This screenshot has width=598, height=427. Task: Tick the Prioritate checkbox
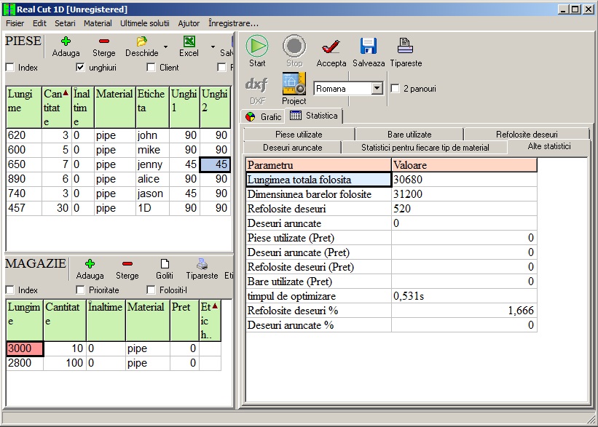click(81, 290)
